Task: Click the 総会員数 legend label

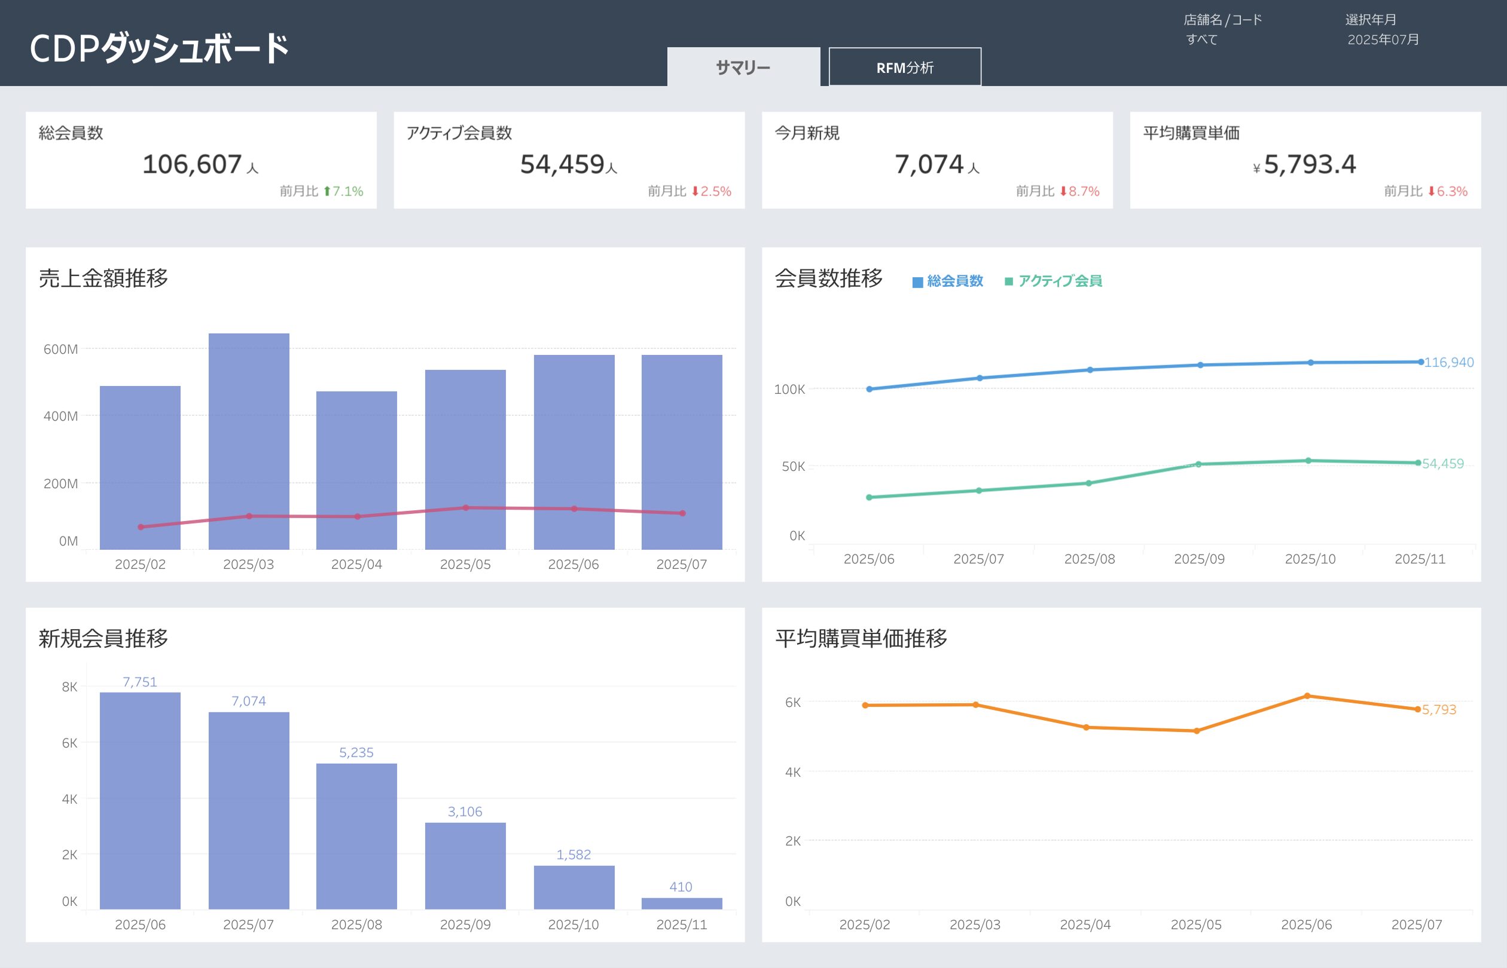Action: tap(954, 281)
